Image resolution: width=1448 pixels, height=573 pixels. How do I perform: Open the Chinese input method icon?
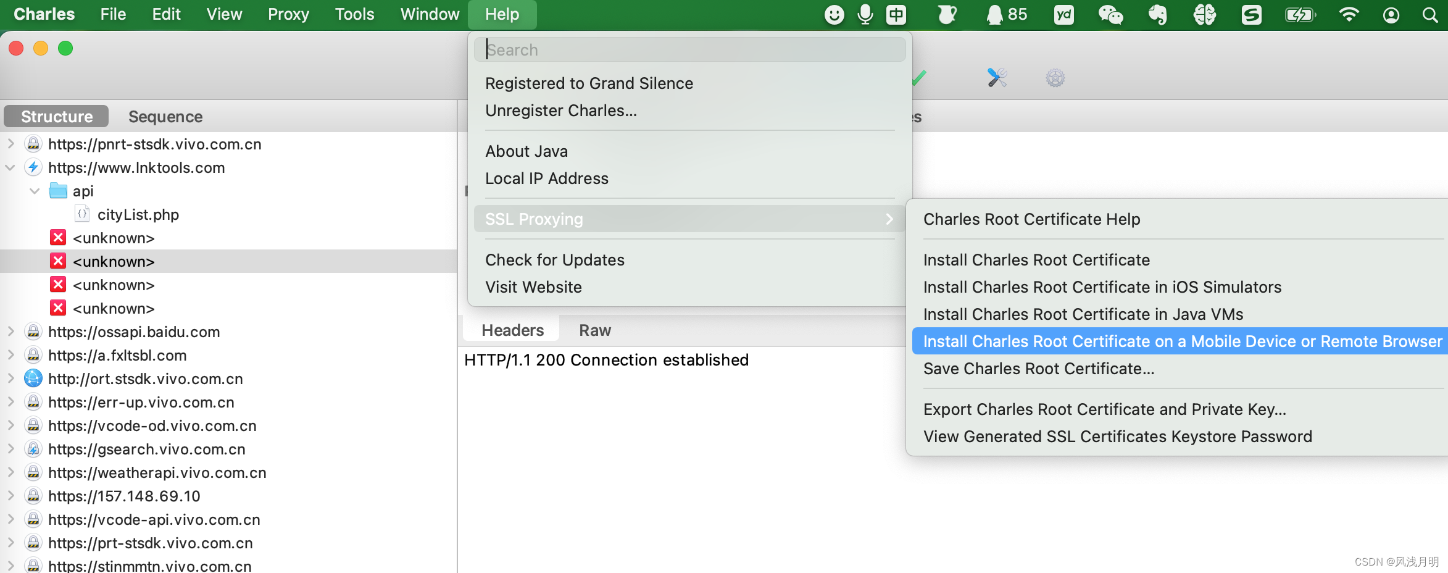point(896,14)
